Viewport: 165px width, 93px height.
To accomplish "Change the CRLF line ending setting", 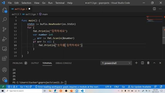I will 117,87.
